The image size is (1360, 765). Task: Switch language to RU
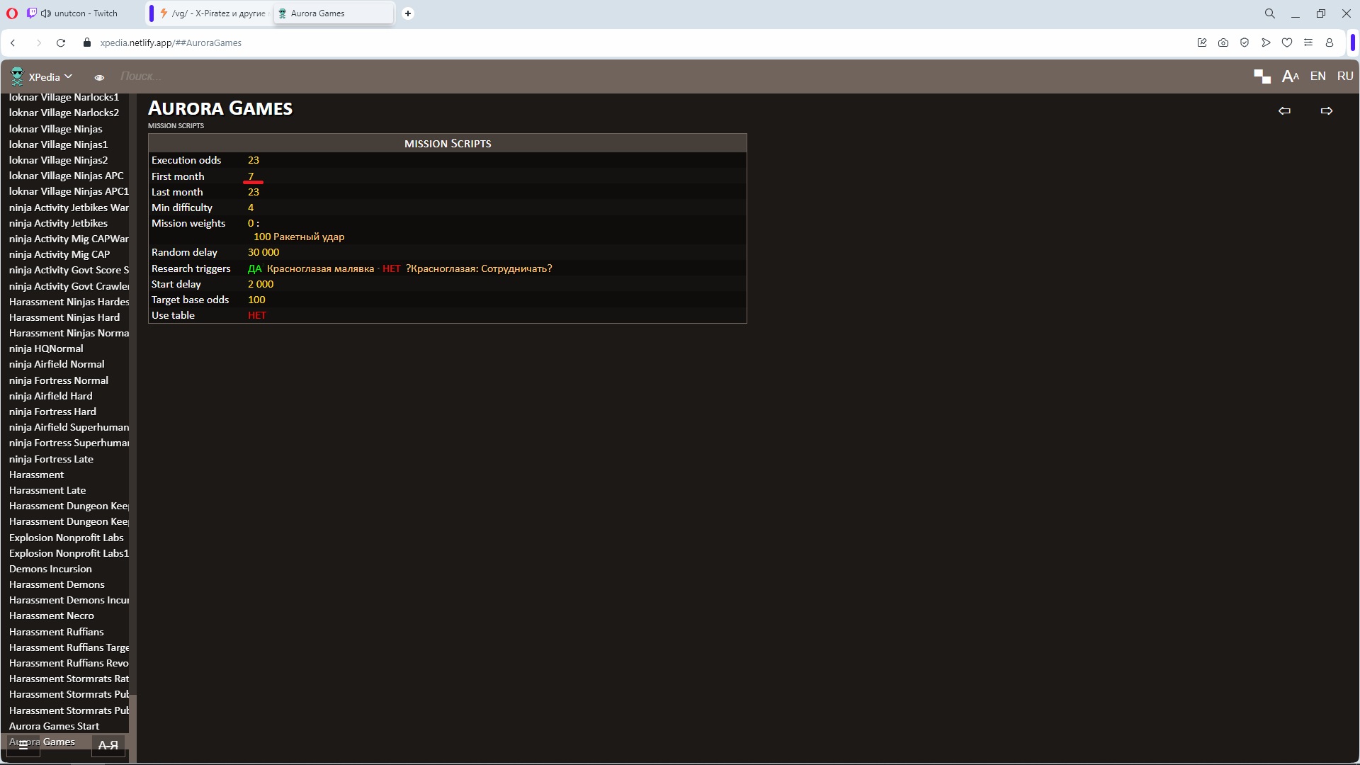[x=1344, y=76]
